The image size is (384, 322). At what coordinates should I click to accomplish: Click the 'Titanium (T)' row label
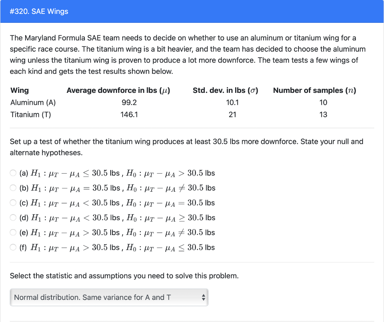[30, 115]
